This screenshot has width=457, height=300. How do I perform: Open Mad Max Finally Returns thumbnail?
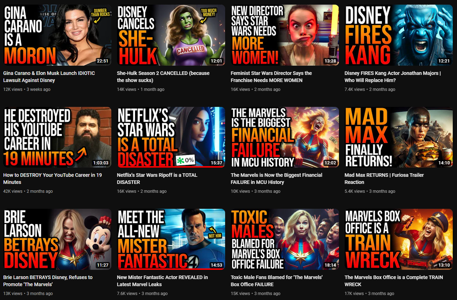[x=399, y=137]
